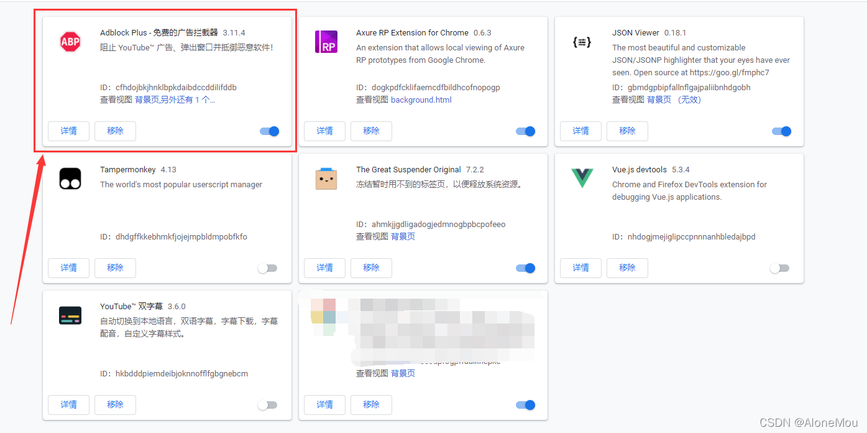The image size is (867, 433).
Task: Enable the Tampermonkey extension toggle
Action: pyautogui.click(x=267, y=268)
